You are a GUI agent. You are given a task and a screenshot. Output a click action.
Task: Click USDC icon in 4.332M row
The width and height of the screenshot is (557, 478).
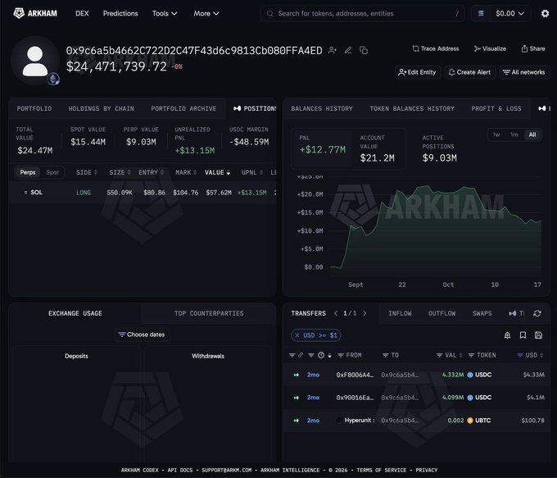pos(470,375)
